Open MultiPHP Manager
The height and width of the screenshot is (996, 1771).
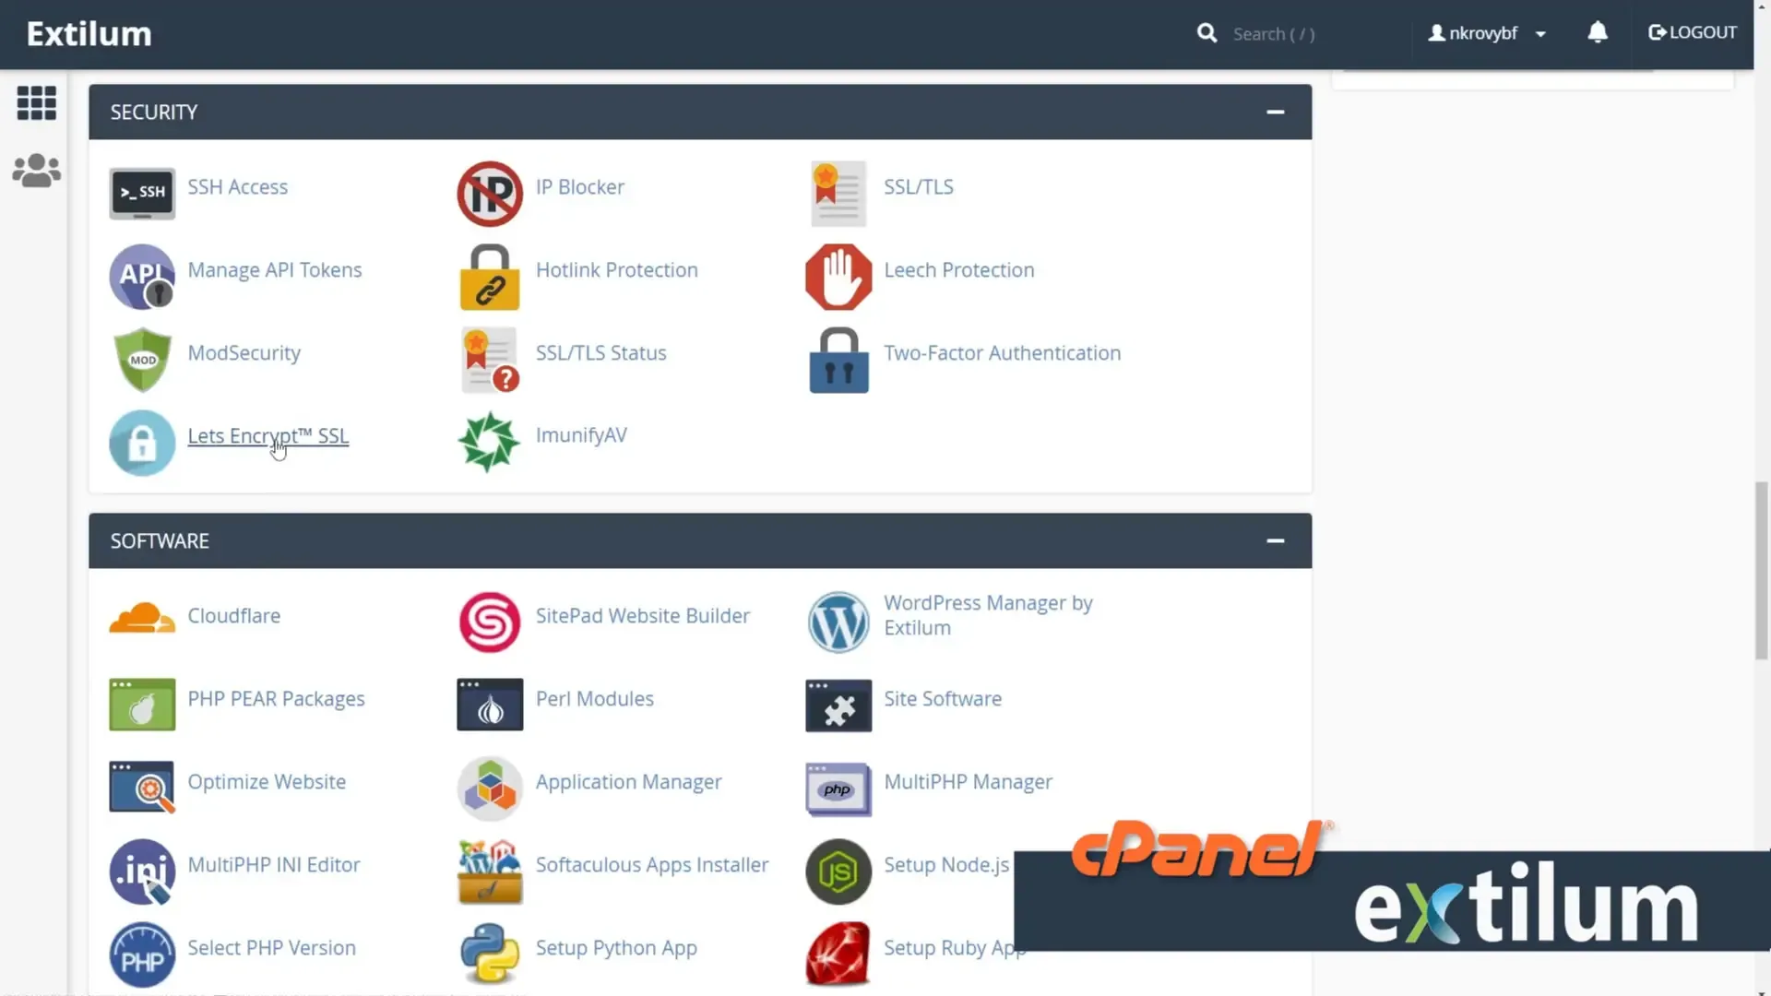tap(968, 781)
